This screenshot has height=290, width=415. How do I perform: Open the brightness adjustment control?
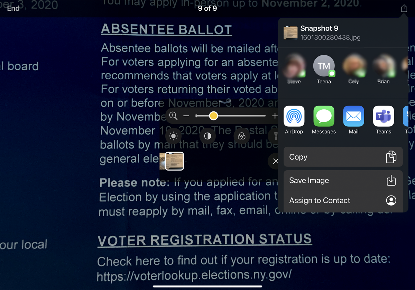point(174,136)
